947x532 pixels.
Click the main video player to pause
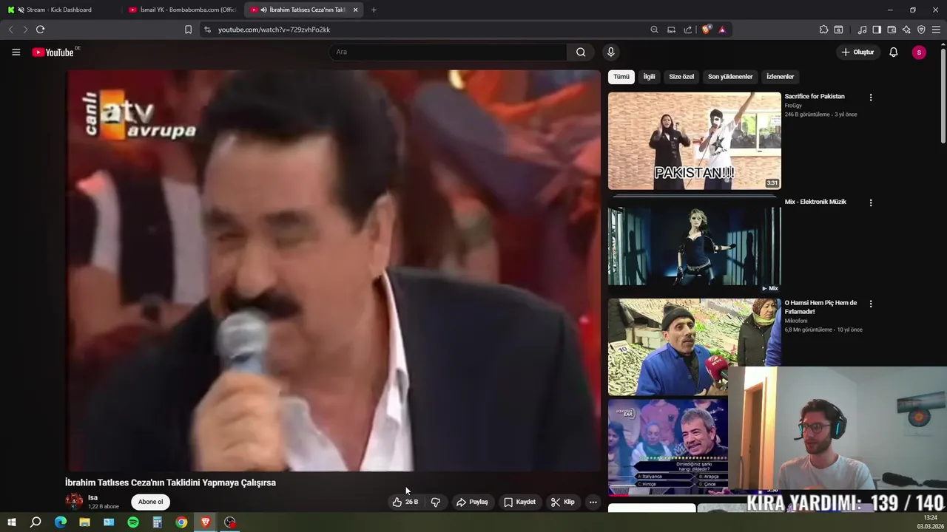pos(333,270)
